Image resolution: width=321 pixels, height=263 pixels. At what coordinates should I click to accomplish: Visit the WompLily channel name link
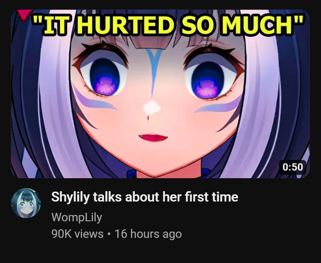point(77,217)
